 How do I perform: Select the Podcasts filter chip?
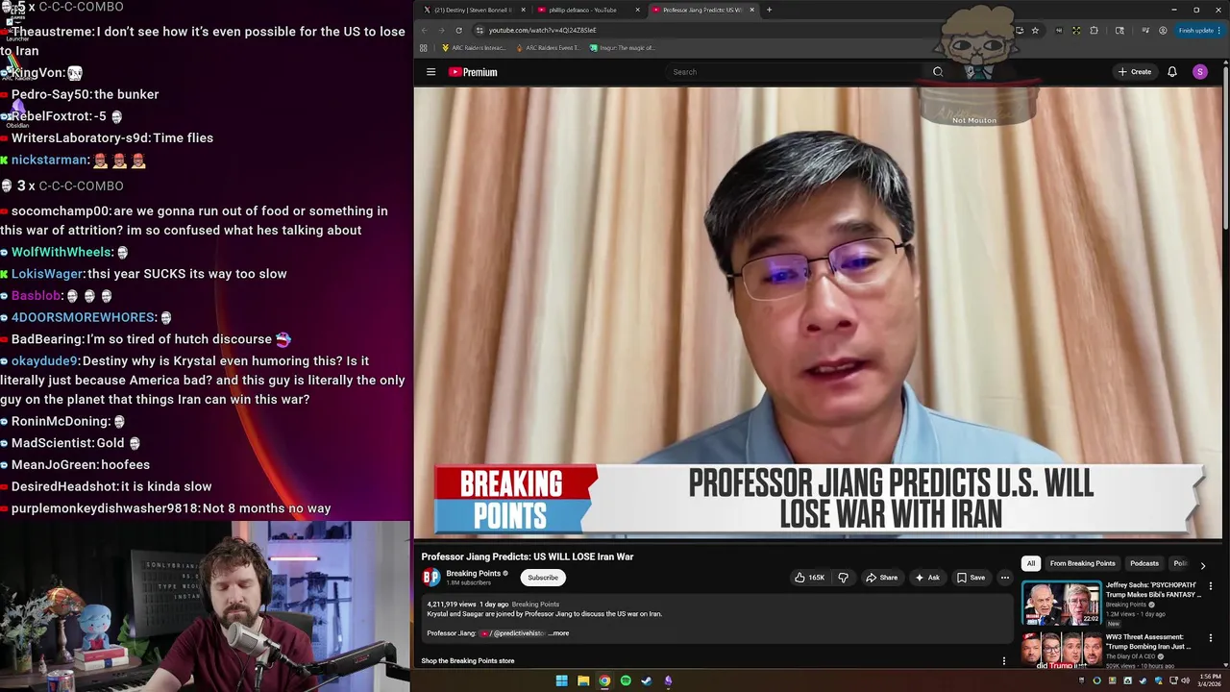pos(1144,563)
